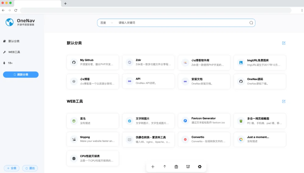Image resolution: width=304 pixels, height=173 pixels.
Task: Click the CPU性能天梯表 description text
Action: 97,161
